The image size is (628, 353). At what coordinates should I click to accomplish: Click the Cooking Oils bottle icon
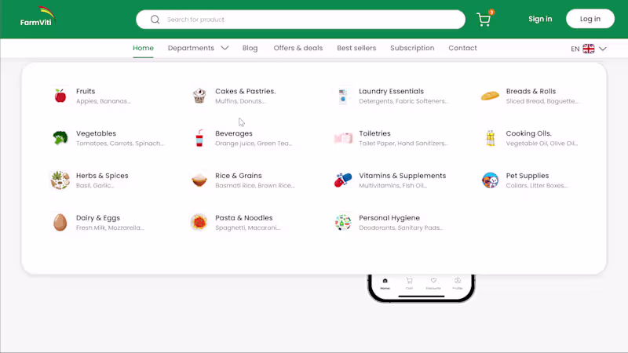490,138
